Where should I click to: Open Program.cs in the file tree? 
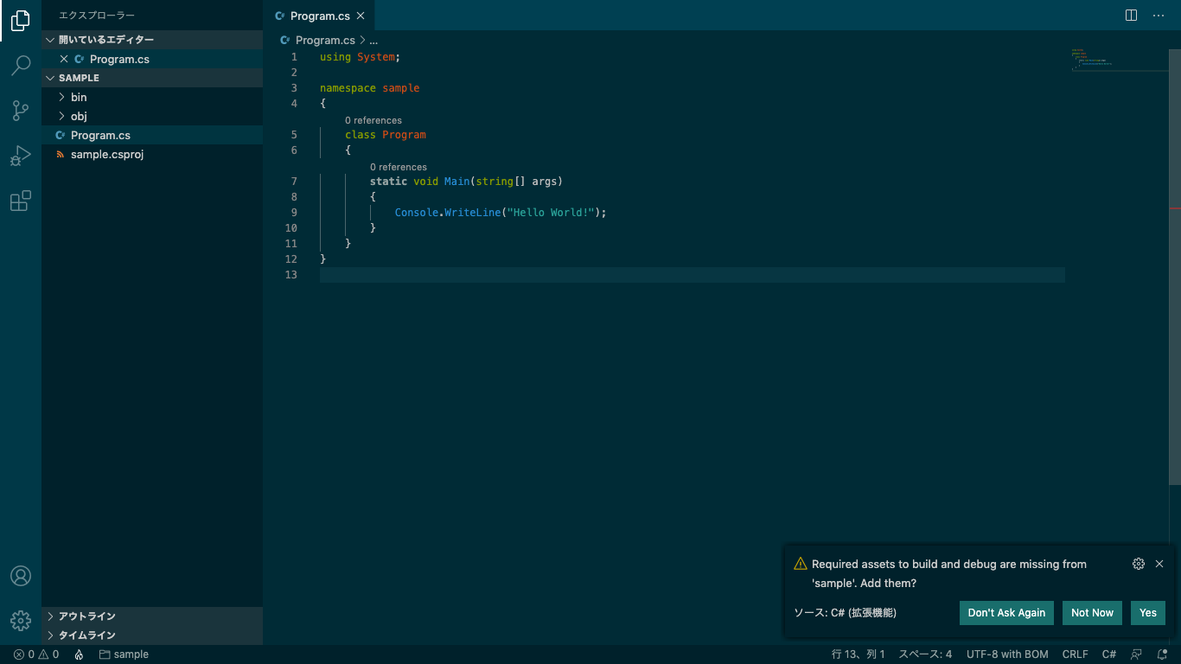[x=152, y=135]
